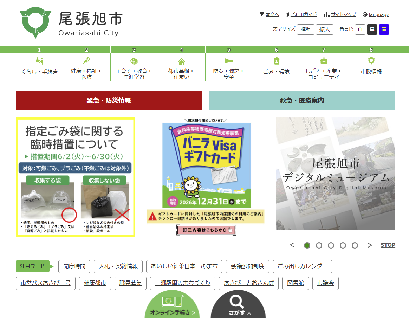Screen dimensions: 409x318
Task: Open the 市営バスあさぴー号 keyword link
Action: click(46, 283)
